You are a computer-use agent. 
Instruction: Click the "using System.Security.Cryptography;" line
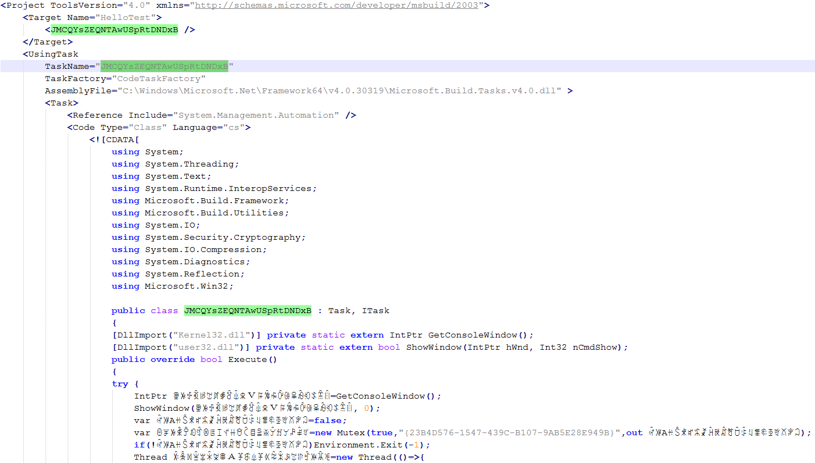click(208, 237)
